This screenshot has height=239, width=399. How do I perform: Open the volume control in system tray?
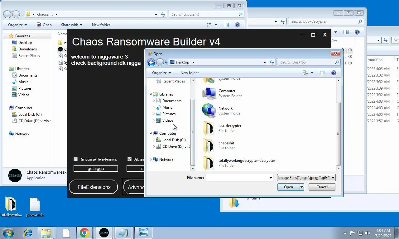[x=368, y=233]
